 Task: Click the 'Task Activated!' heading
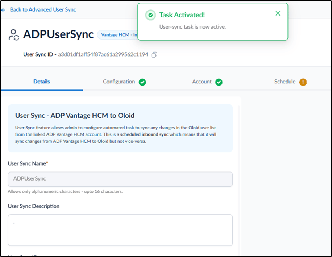click(x=182, y=15)
